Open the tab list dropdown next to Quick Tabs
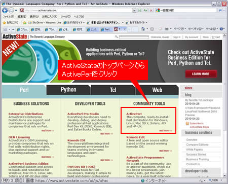Image resolution: width=228 pixels, height=184 pixels. pyautogui.click(x=9, y=29)
